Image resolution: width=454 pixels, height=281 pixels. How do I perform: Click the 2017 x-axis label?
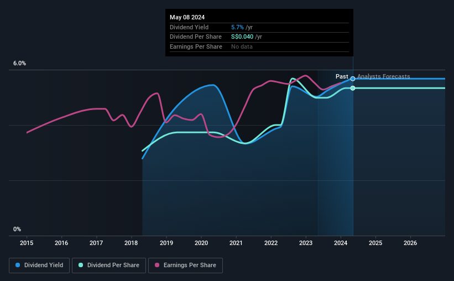(96, 243)
